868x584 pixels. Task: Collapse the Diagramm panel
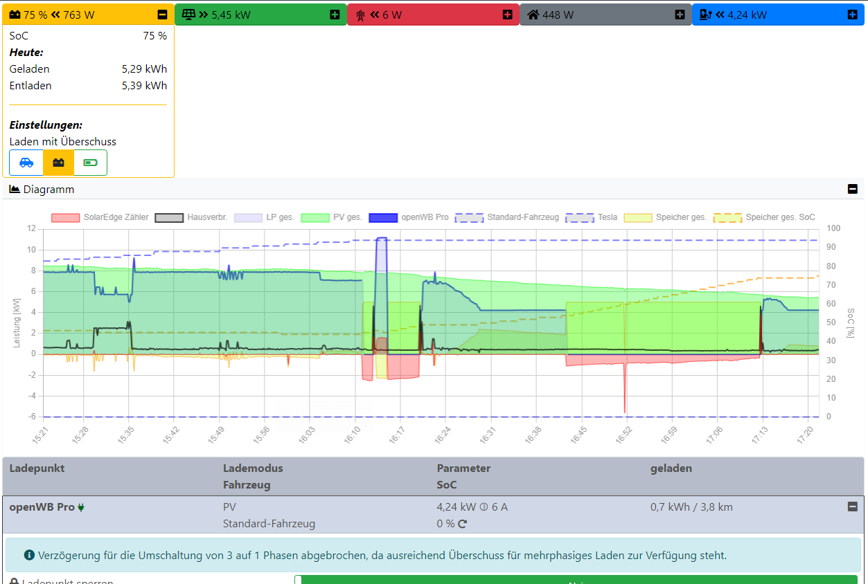coord(853,189)
